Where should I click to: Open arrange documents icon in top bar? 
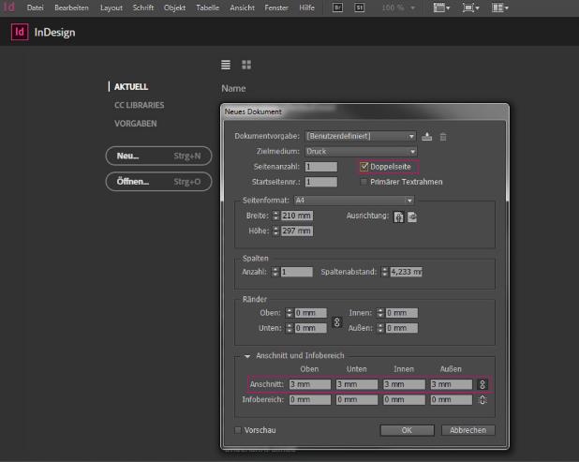tap(500, 7)
